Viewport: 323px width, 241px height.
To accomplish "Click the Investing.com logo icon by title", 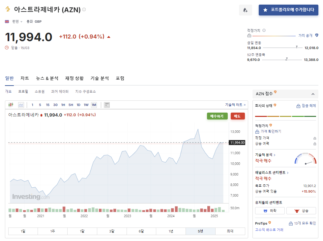I will [x=8, y=9].
